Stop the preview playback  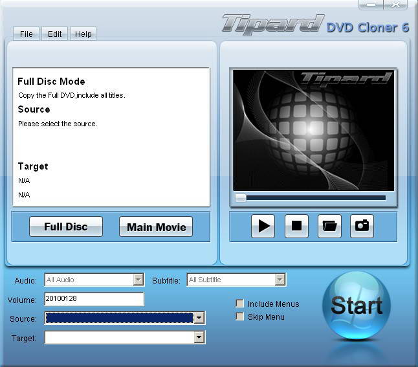(296, 226)
